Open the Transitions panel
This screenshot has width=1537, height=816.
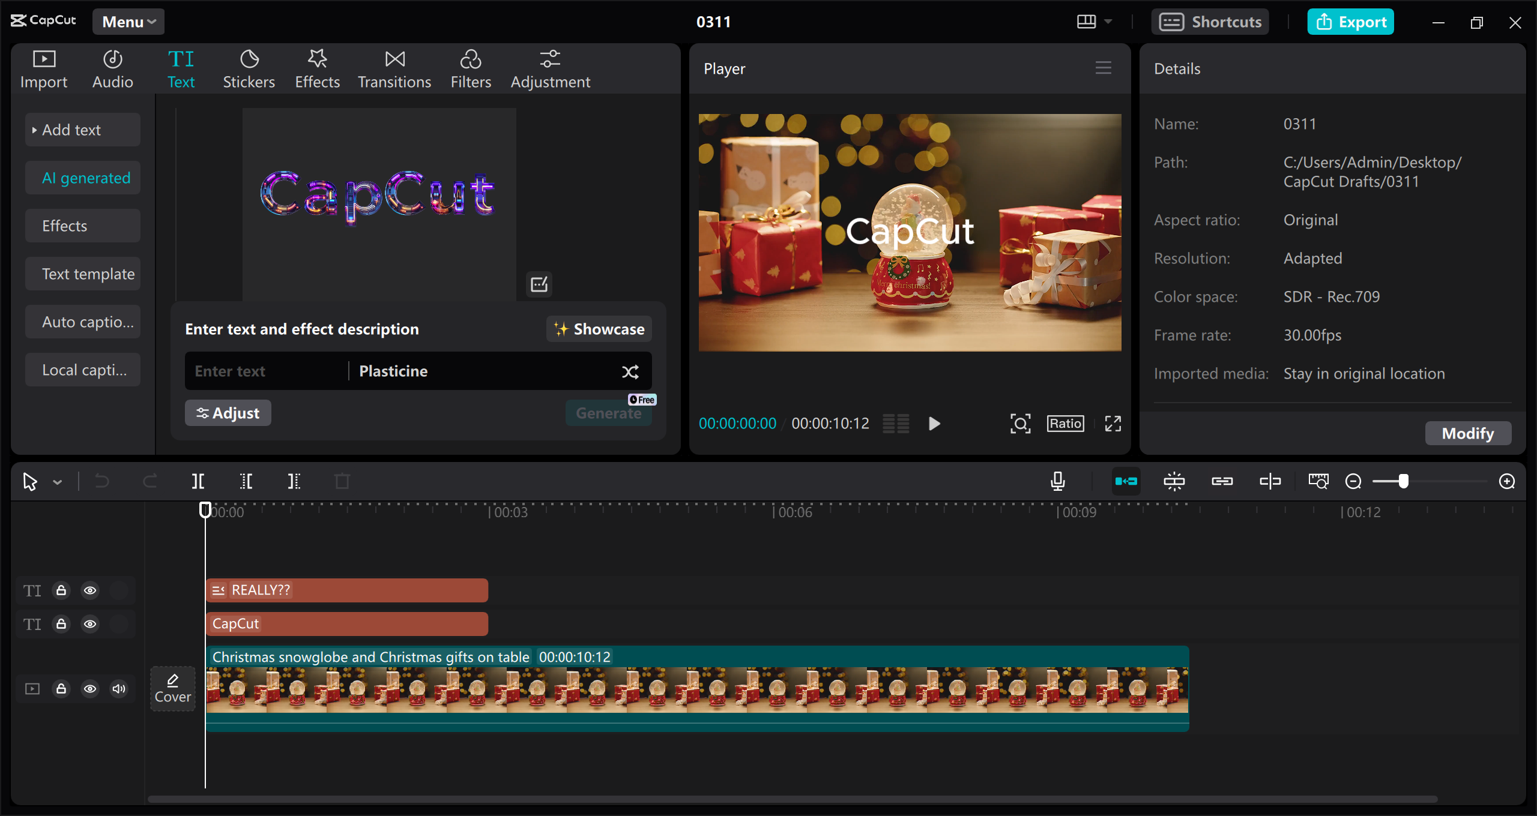click(x=394, y=68)
